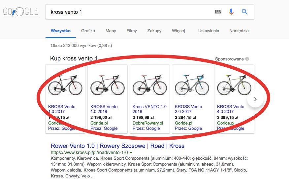Click the blue search magnifier icon
This screenshot has height=186, width=289.
(x=244, y=12)
